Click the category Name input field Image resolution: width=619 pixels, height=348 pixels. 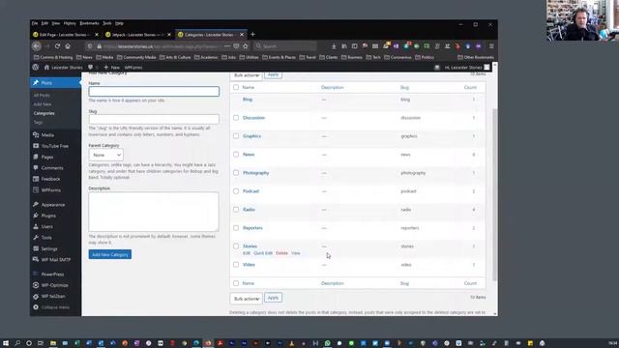154,92
